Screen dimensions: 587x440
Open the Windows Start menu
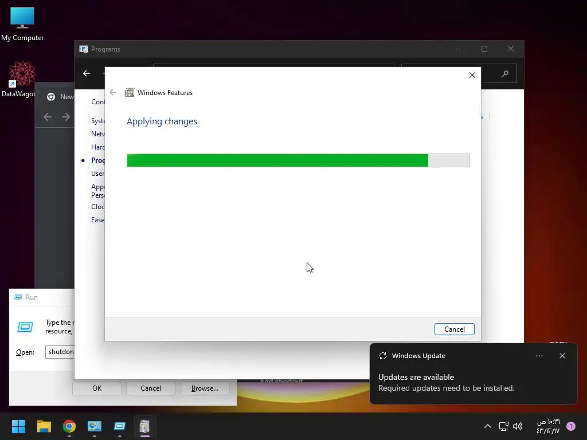18,426
